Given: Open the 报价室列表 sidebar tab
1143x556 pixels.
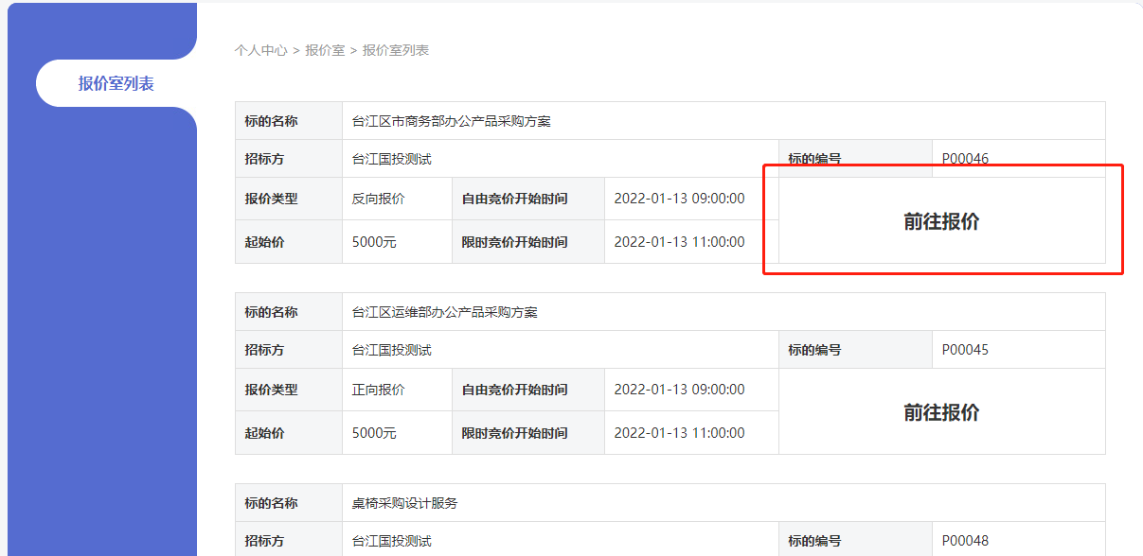Looking at the screenshot, I should tap(116, 83).
